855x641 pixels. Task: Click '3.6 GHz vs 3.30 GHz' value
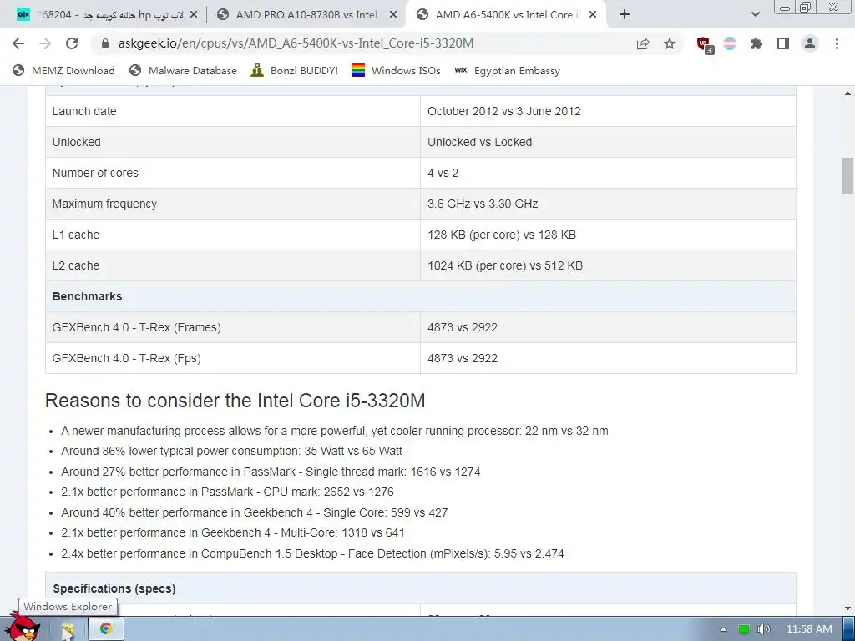483,204
